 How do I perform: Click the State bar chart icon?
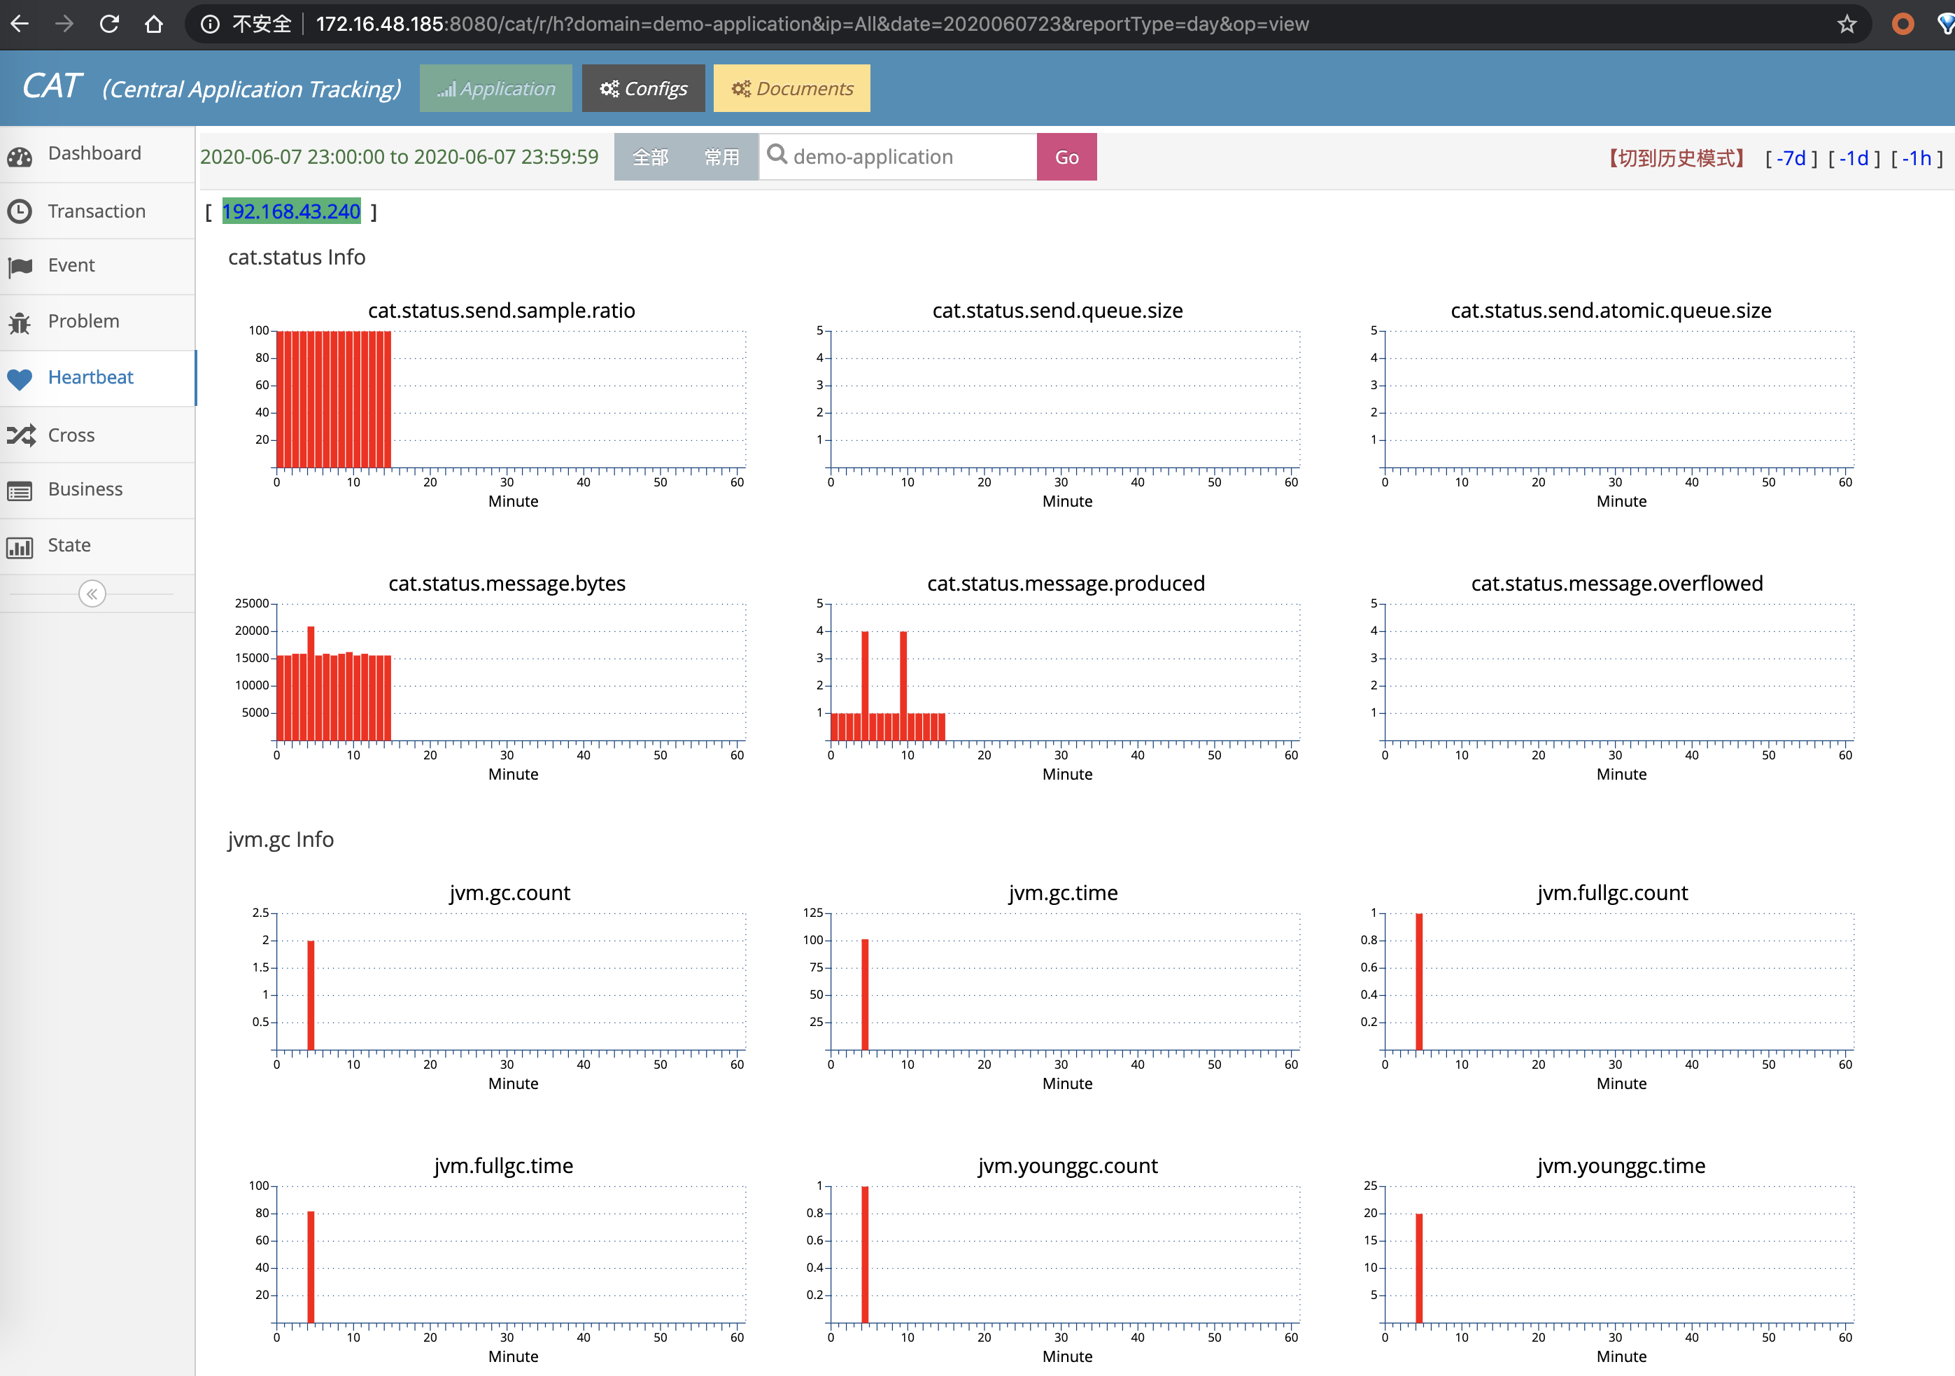point(20,547)
